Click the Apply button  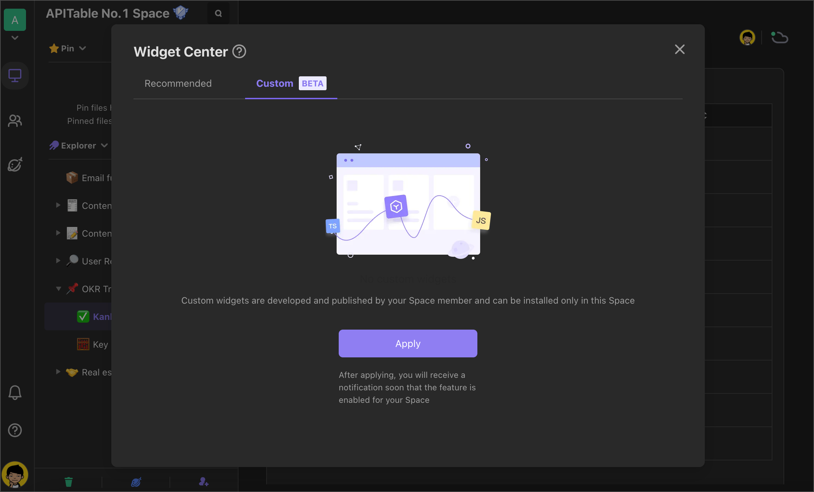tap(408, 343)
